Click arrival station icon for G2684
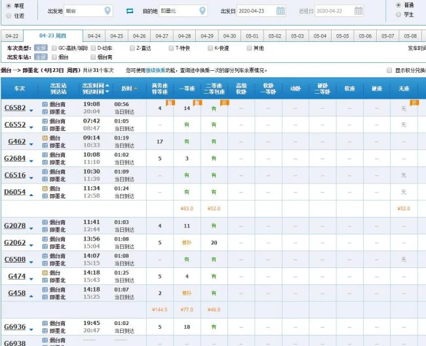Image resolution: width=426 pixels, height=346 pixels. pos(45,163)
